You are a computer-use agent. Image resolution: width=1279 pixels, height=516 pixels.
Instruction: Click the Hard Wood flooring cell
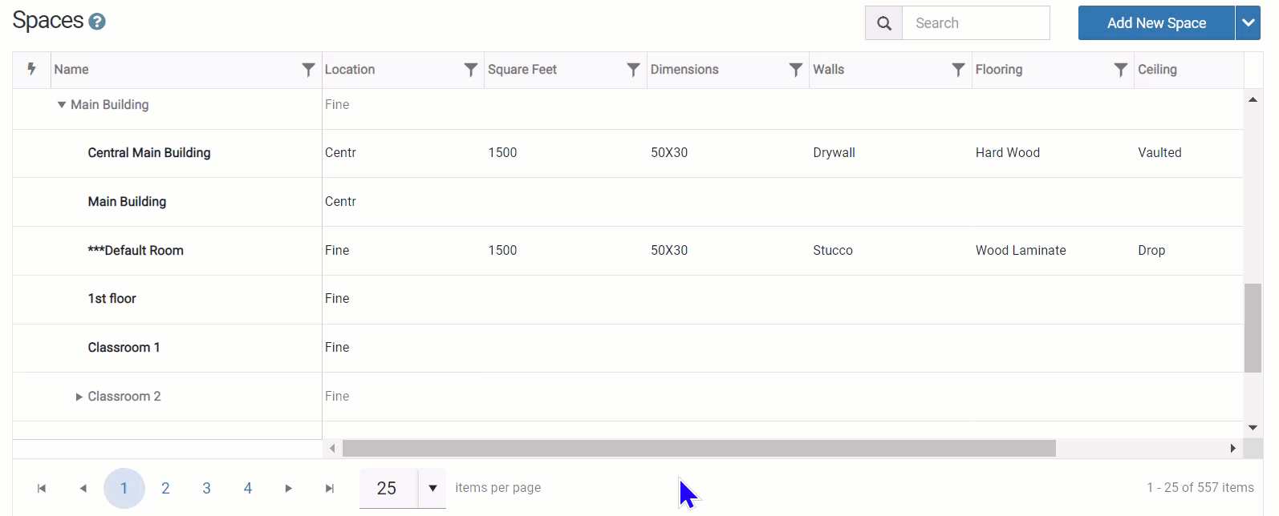tap(1008, 153)
